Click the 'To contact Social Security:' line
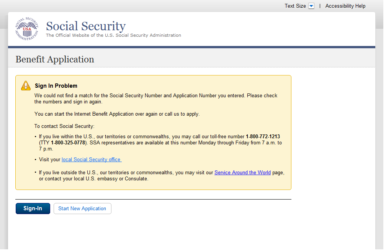Screen dimensions: 386x252 [64, 126]
